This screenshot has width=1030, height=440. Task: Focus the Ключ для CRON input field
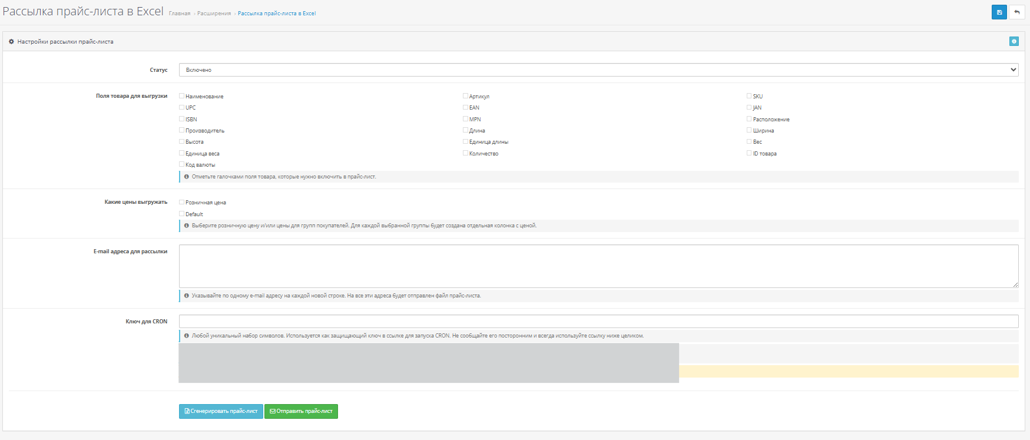598,321
